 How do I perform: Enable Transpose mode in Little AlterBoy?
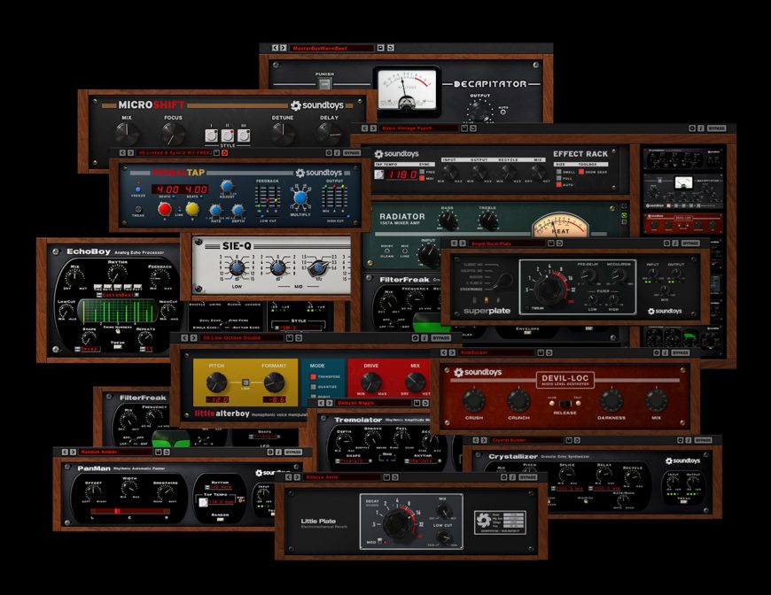pyautogui.click(x=313, y=377)
